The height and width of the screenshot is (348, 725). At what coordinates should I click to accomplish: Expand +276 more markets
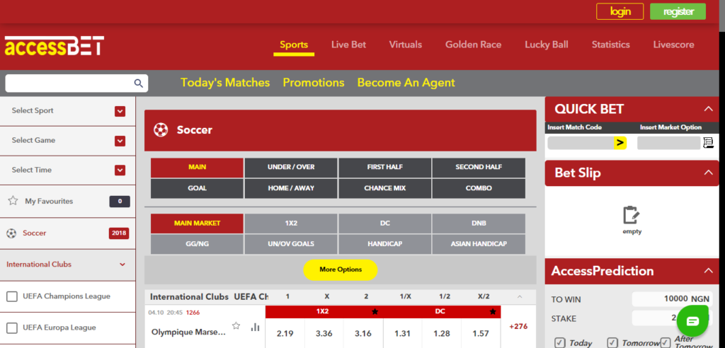(518, 326)
